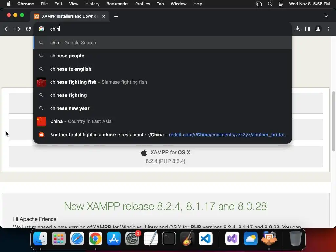The width and height of the screenshot is (336, 252).
Task: Show date and time Wed Nov 8
Action: coord(309,4)
